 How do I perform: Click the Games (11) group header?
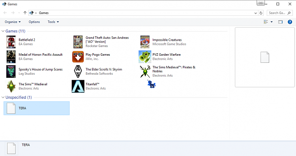pyautogui.click(x=15, y=31)
